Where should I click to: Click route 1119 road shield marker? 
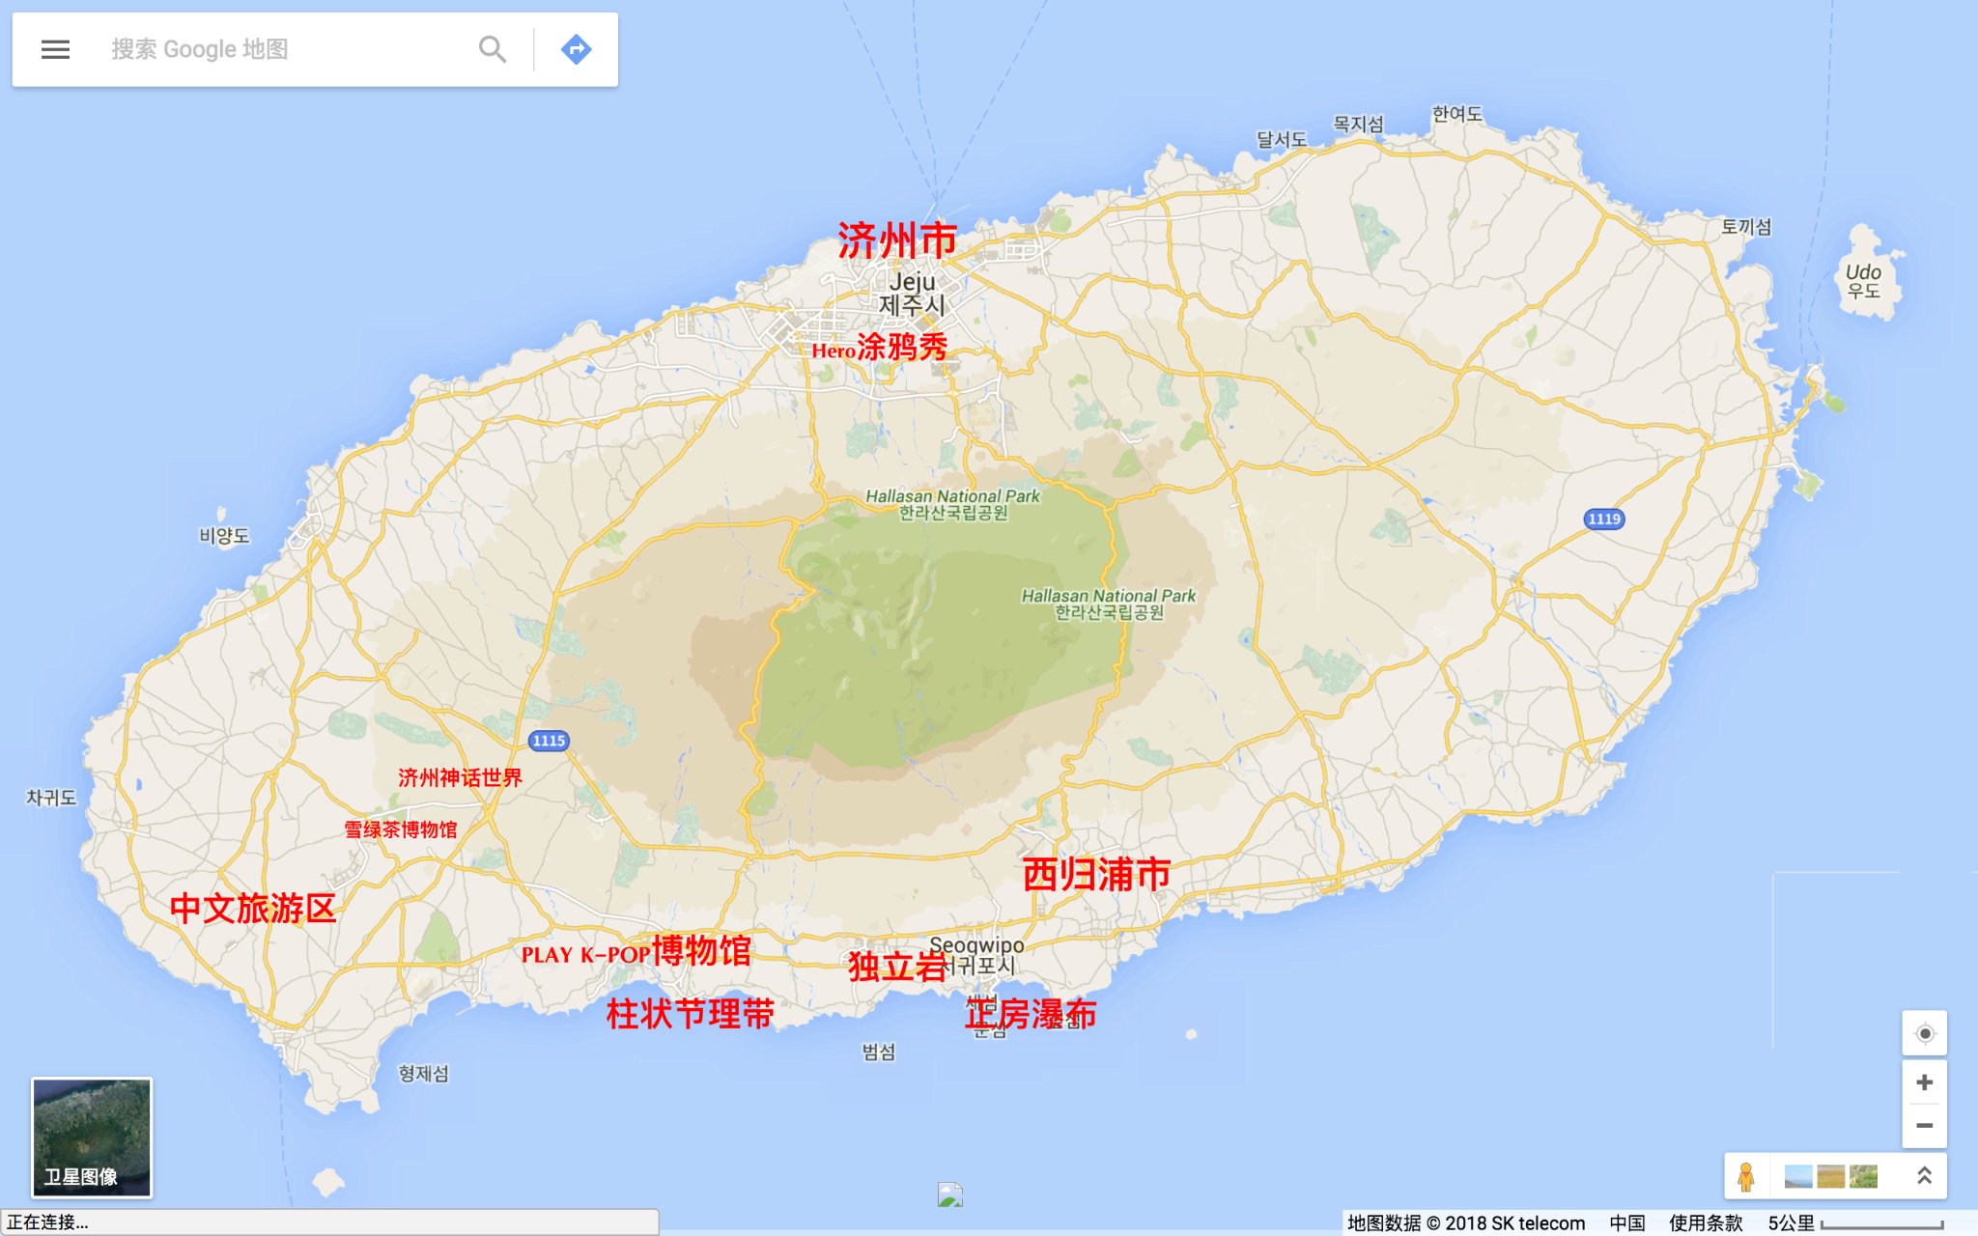1604,520
